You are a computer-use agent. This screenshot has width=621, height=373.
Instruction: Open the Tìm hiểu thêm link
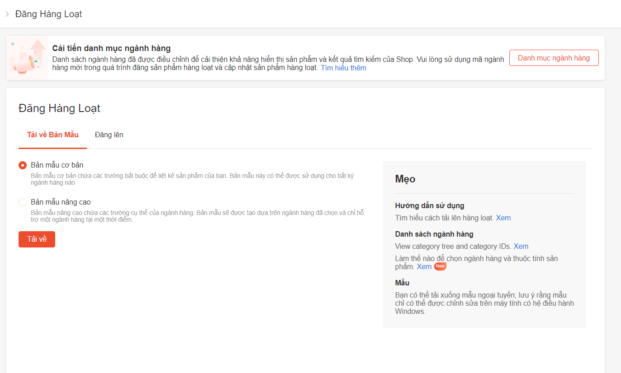(343, 68)
